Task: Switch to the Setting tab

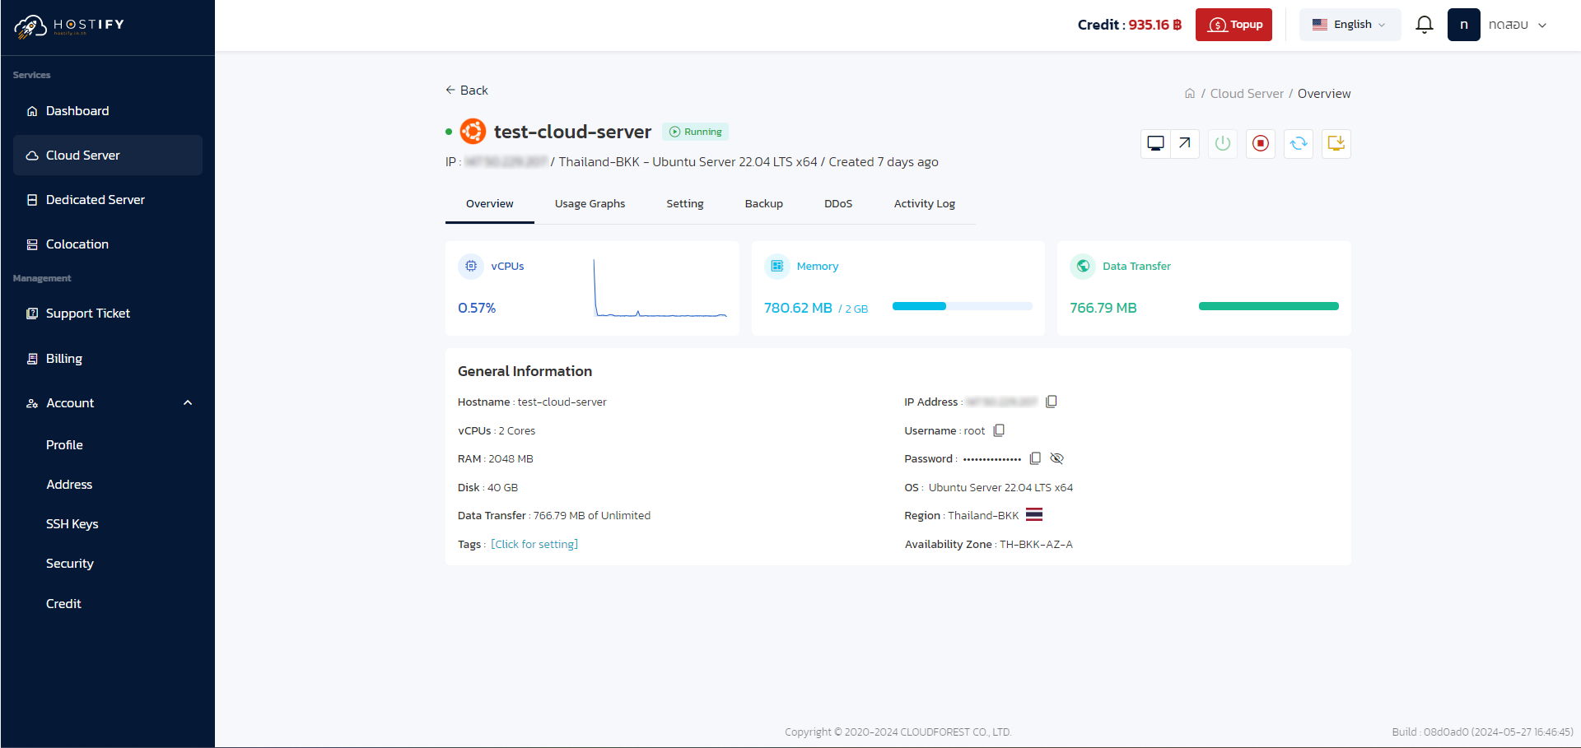Action: tap(685, 204)
